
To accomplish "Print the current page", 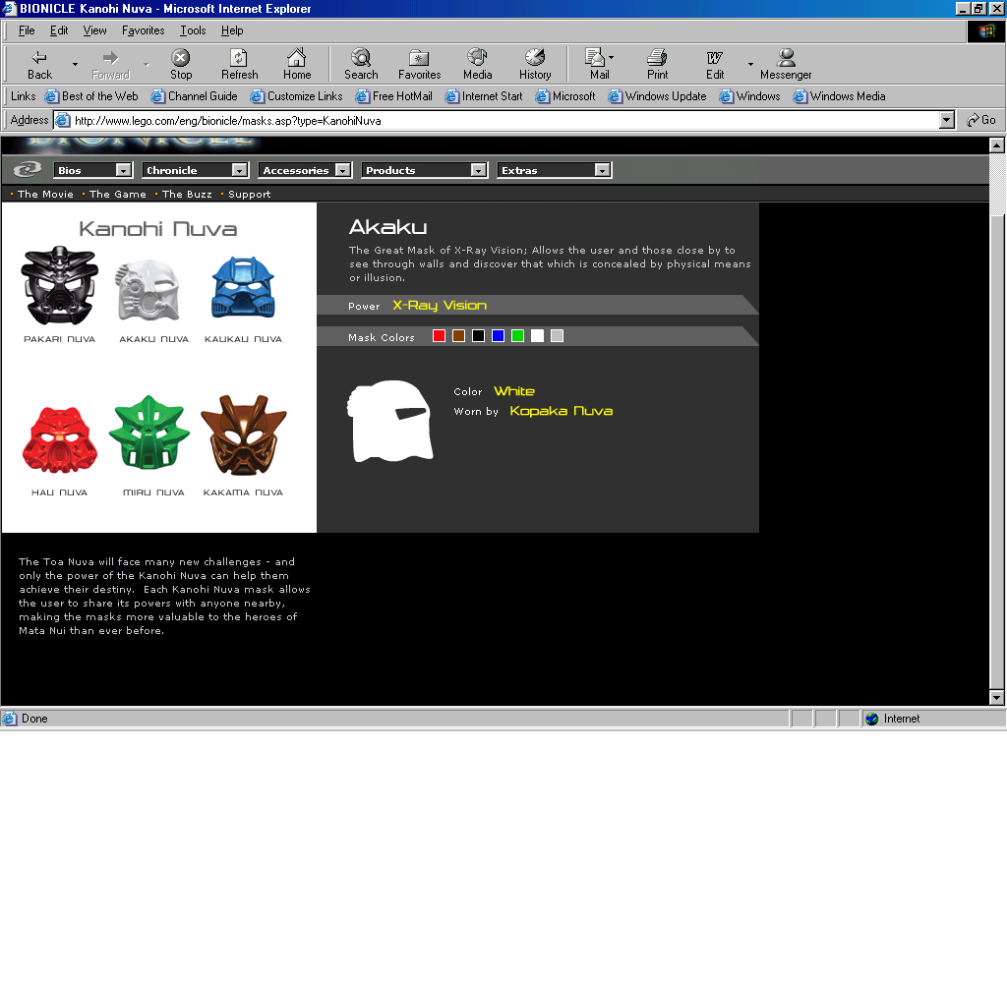I will pyautogui.click(x=657, y=64).
